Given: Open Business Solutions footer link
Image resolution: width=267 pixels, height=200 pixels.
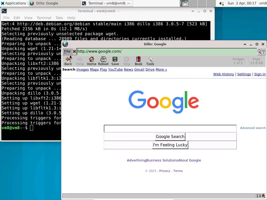Looking at the screenshot, I should pos(162,160).
